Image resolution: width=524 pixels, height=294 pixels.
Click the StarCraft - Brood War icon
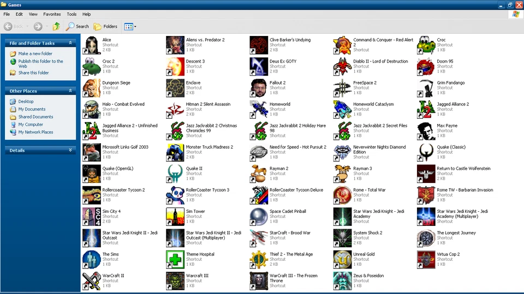coord(259,238)
